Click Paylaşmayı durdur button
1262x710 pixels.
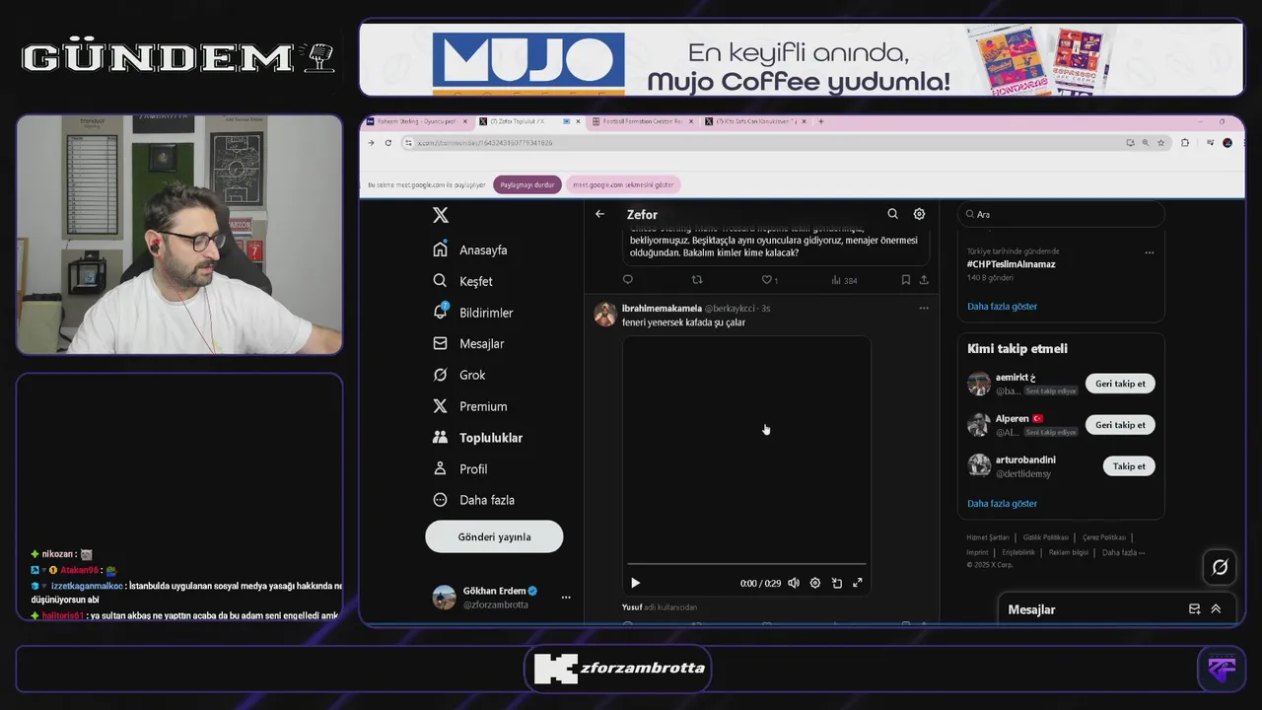click(x=527, y=184)
